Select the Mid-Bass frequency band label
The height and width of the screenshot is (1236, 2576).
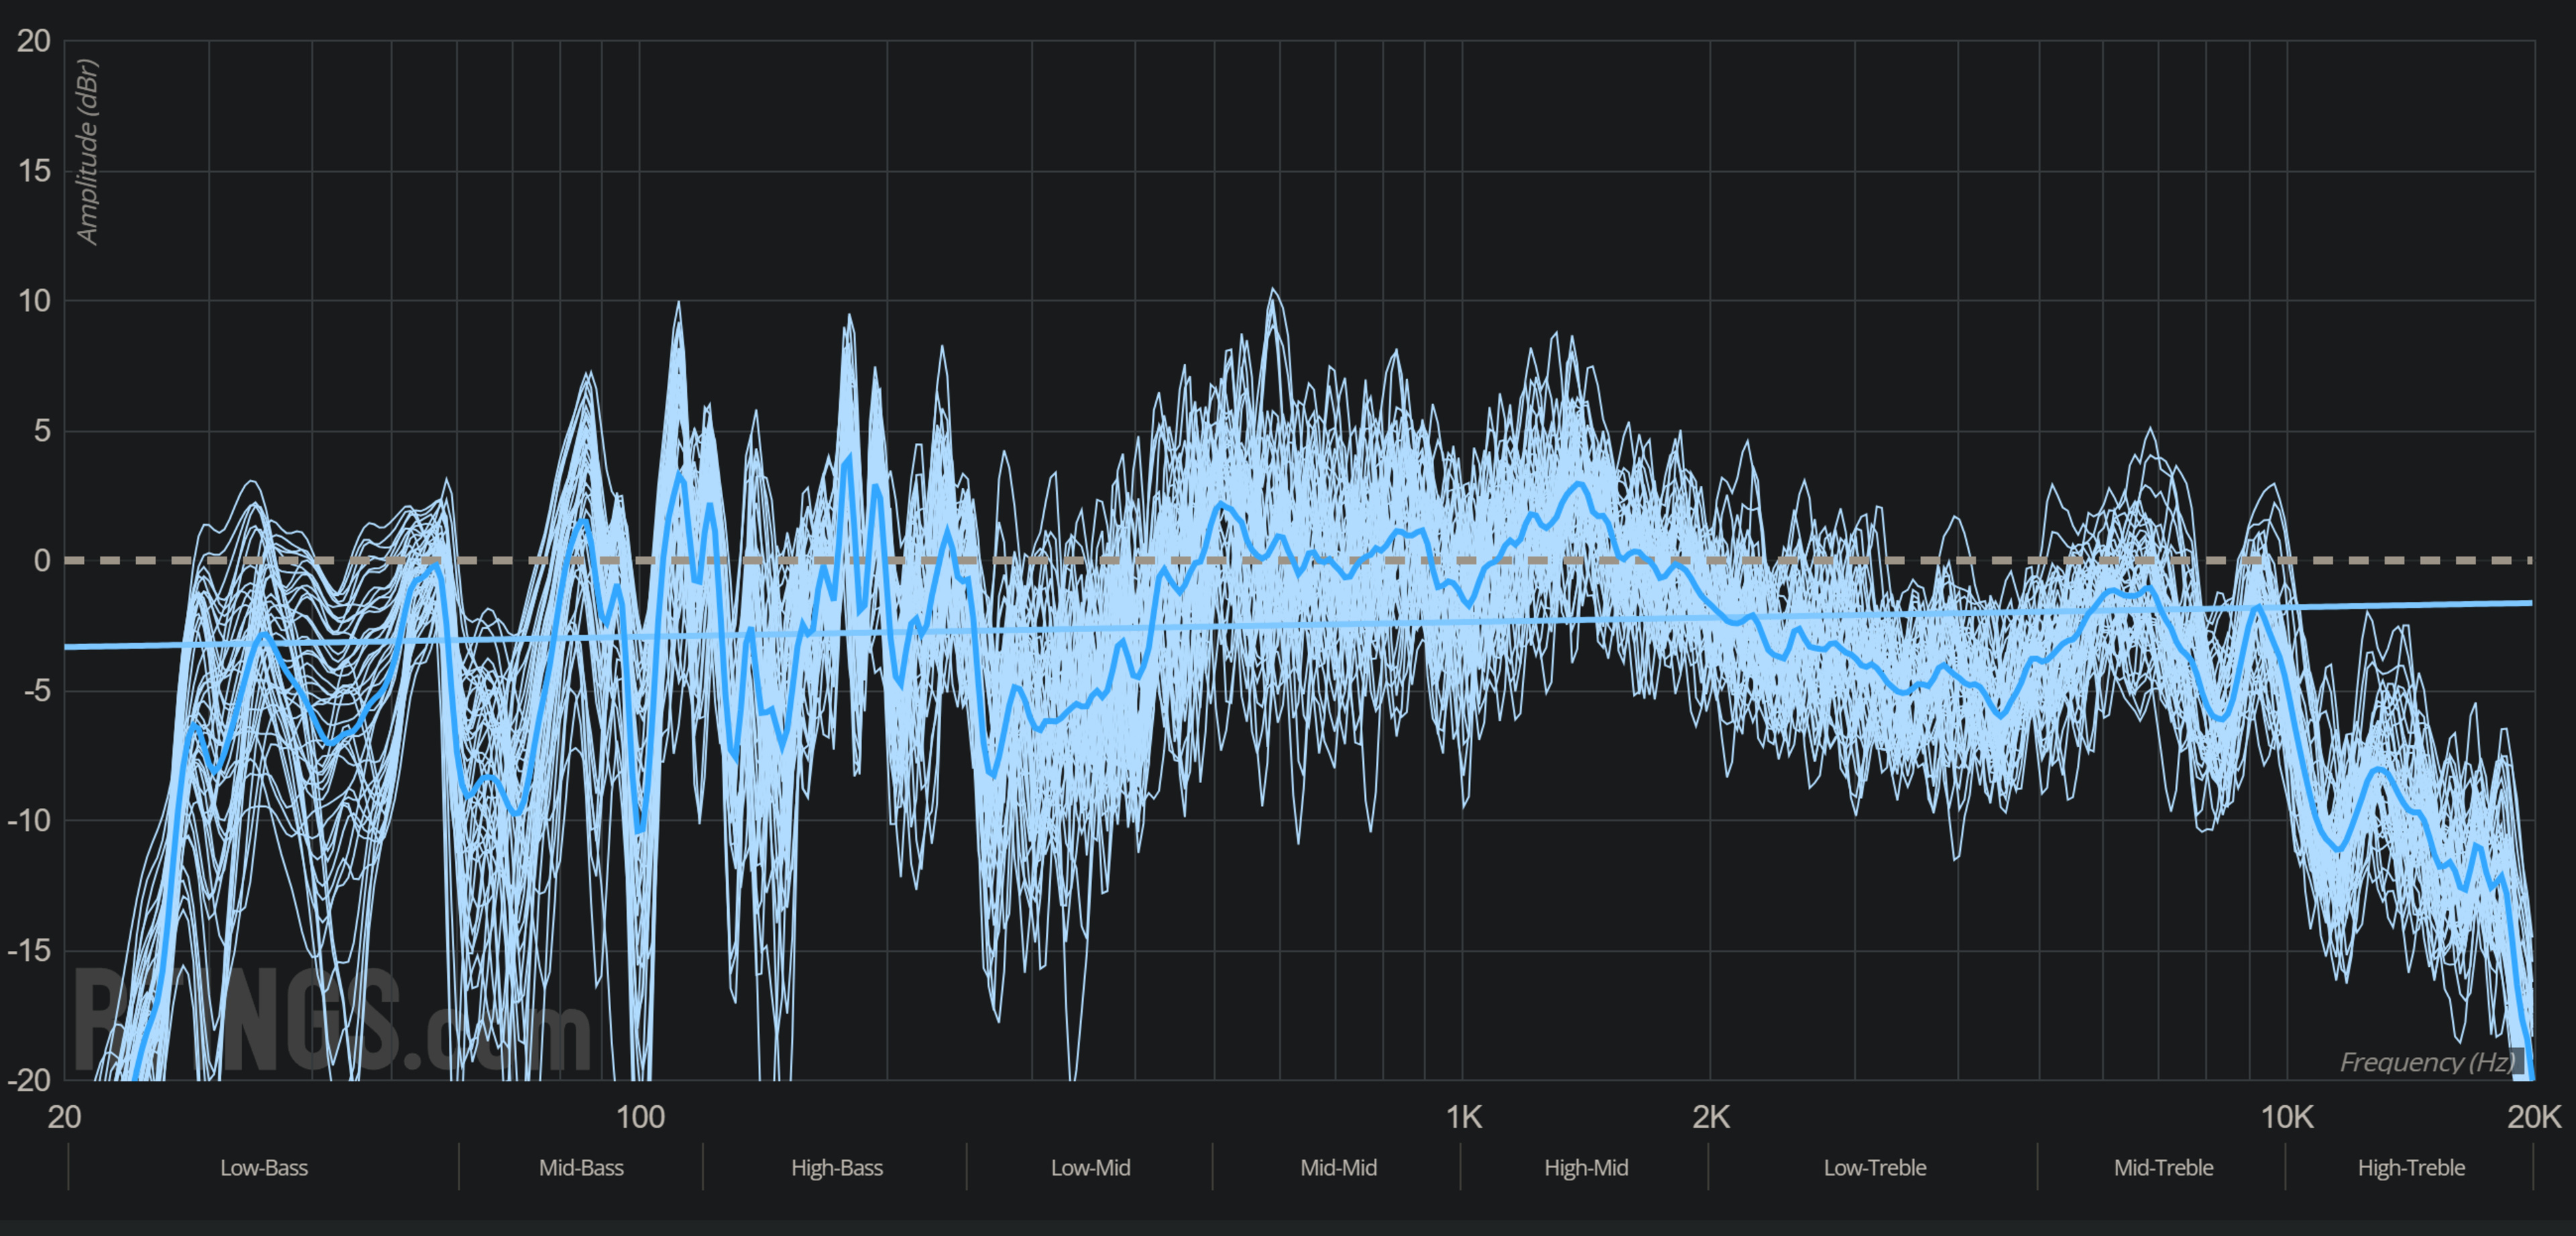pos(581,1167)
